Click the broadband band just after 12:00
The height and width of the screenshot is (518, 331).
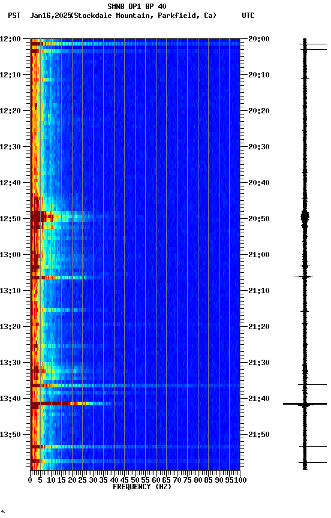[135, 44]
